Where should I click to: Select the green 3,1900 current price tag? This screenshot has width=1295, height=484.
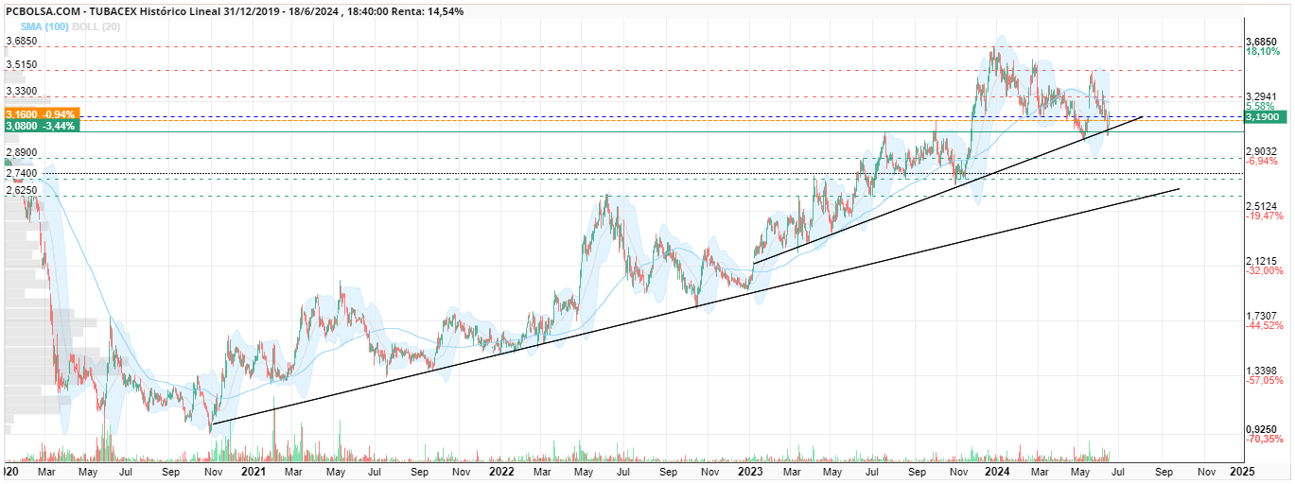pyautogui.click(x=1265, y=118)
